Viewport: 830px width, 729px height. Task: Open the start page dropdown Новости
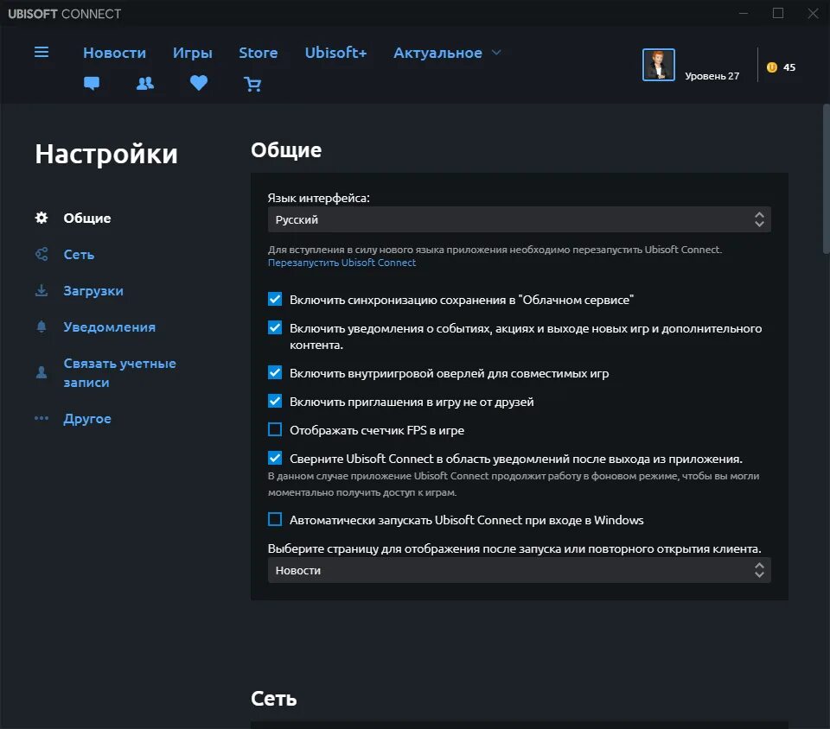point(520,570)
